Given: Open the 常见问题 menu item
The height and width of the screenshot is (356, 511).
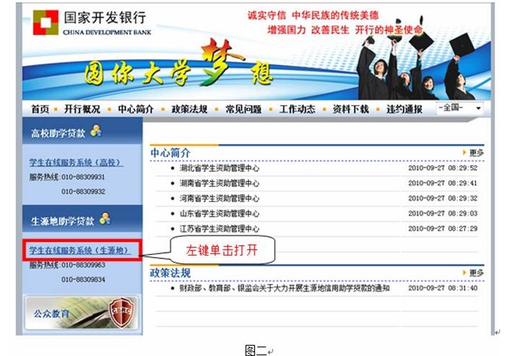Looking at the screenshot, I should point(243,109).
